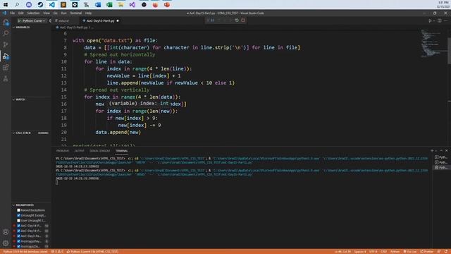The width and height of the screenshot is (451, 254).
Task: Open notifications bell in status bar
Action: click(446, 252)
